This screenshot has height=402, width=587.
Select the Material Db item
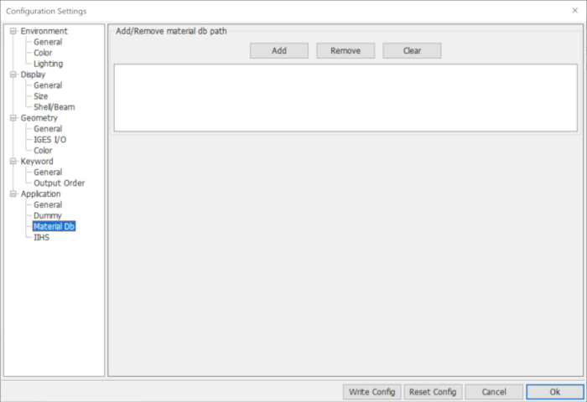[x=54, y=226]
